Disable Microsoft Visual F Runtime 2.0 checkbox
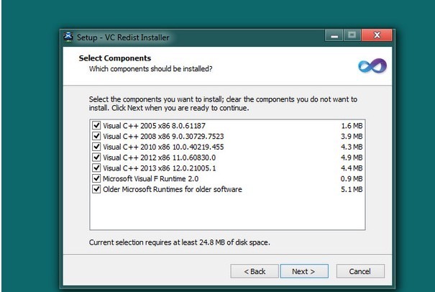The width and height of the screenshot is (435, 292). [96, 178]
